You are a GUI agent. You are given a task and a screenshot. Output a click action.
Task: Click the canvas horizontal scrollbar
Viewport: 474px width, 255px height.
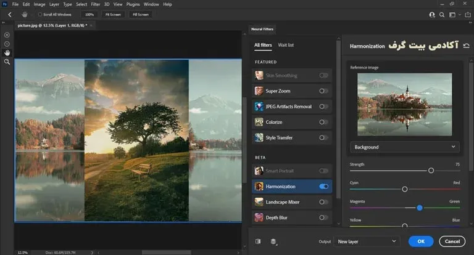(x=166, y=253)
